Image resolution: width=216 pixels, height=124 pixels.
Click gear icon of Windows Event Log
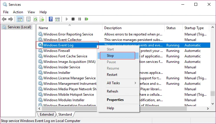coord(40,45)
